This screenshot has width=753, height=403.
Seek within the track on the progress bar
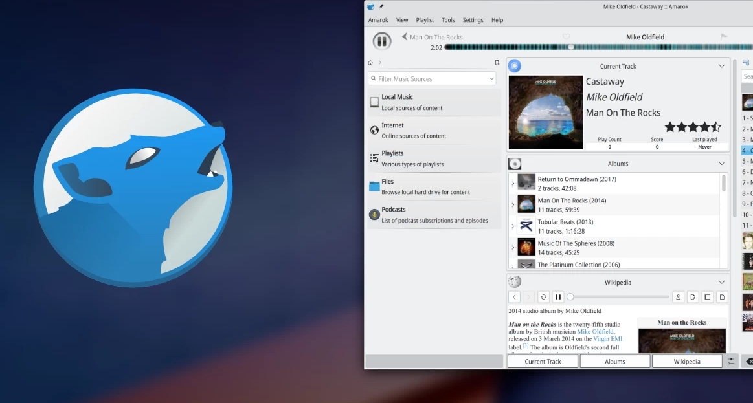click(x=598, y=47)
